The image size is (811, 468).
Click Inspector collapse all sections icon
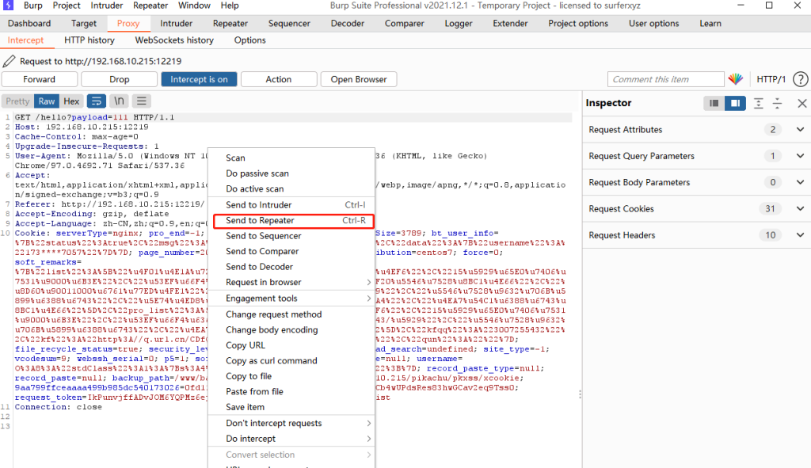pos(777,103)
